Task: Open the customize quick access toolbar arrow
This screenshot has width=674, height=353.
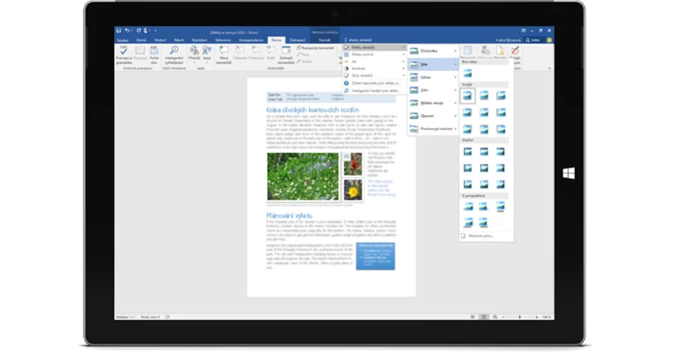Action: [x=155, y=31]
